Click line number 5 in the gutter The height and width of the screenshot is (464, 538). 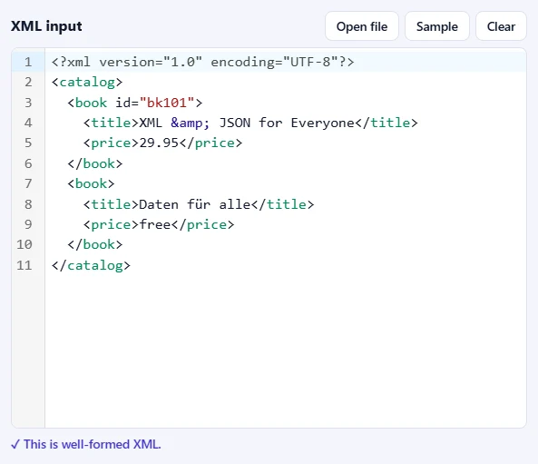[28, 143]
